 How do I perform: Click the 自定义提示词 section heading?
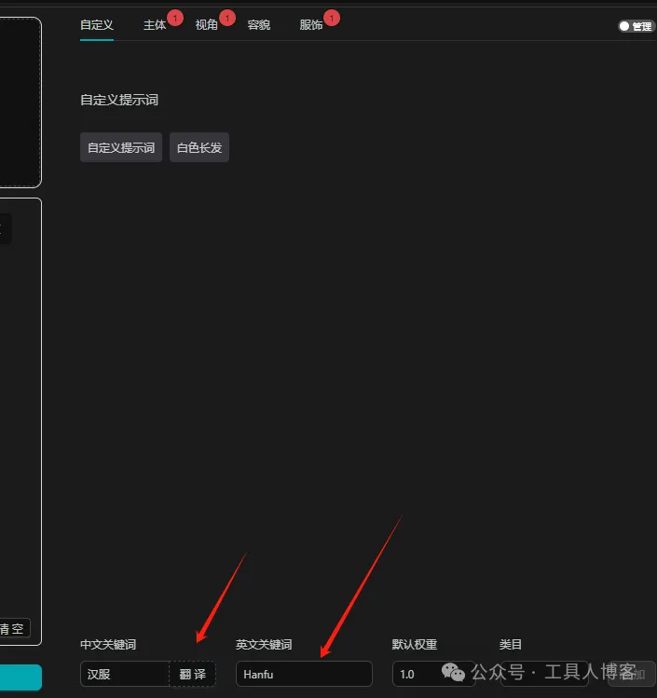pos(119,100)
